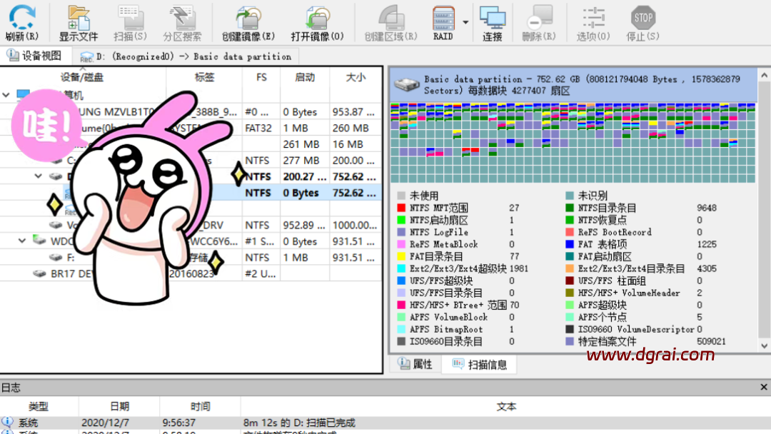Select the F: volume row in device tree

pos(71,258)
